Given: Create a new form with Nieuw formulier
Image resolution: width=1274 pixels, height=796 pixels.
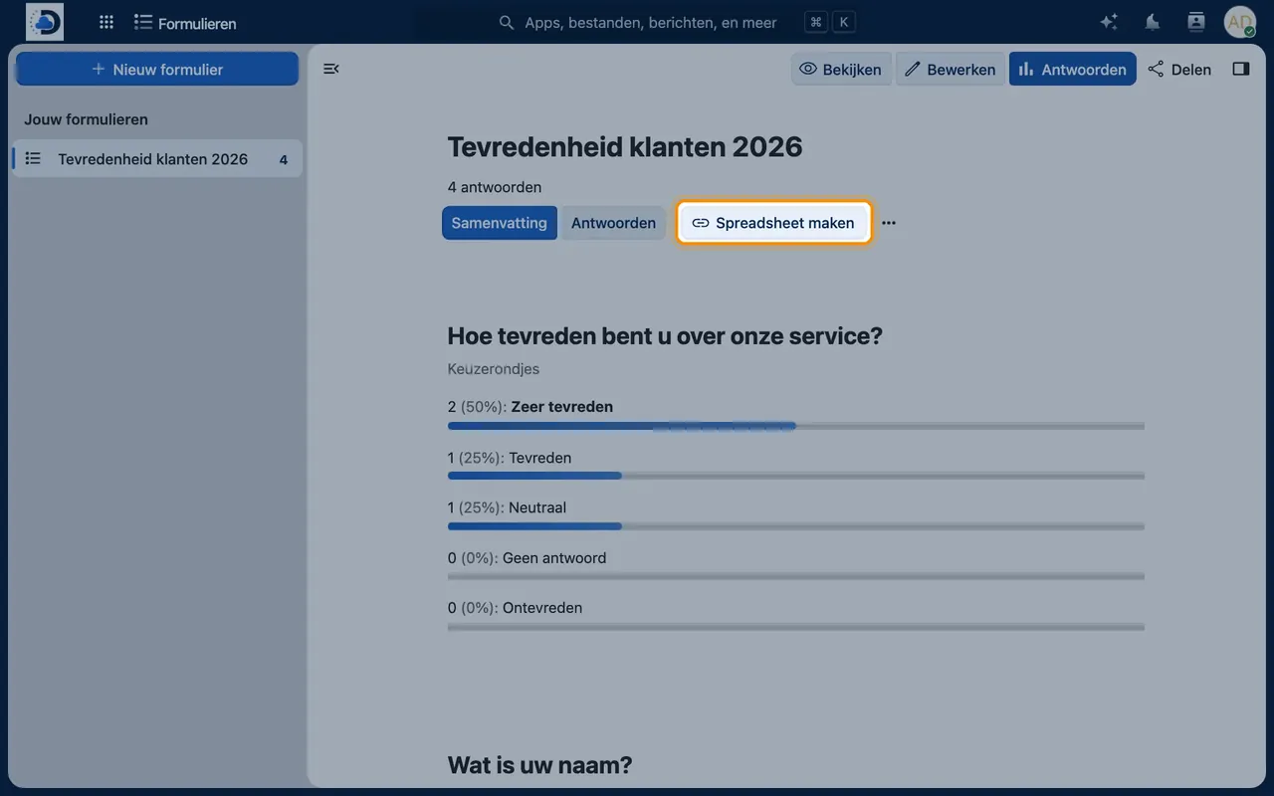Looking at the screenshot, I should tap(157, 69).
